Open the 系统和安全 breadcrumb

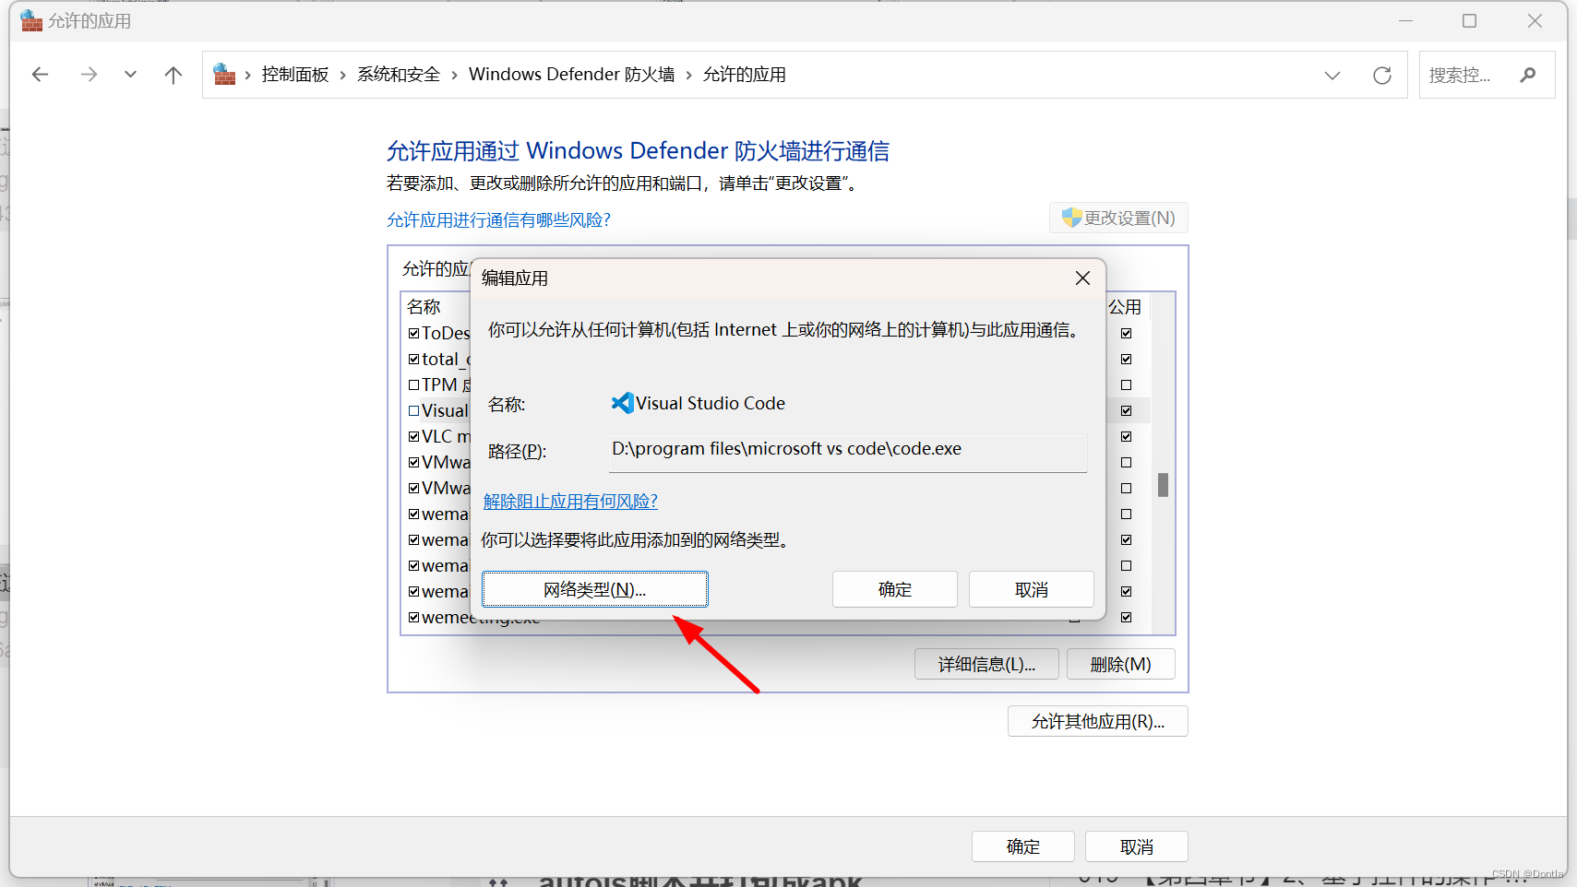[x=399, y=75]
